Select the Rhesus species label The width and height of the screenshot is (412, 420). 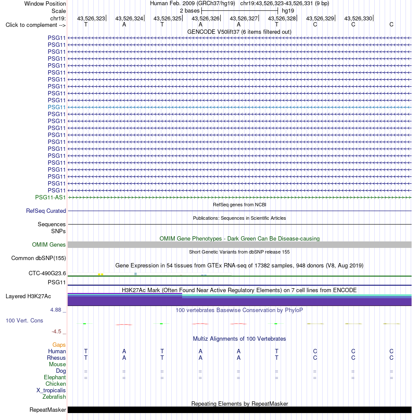click(56, 358)
